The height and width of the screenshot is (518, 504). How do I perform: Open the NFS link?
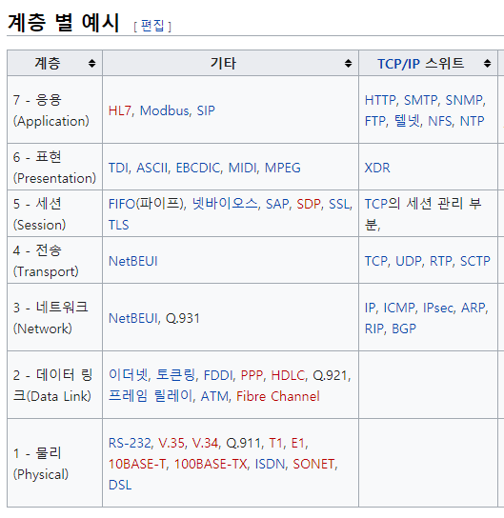point(439,121)
